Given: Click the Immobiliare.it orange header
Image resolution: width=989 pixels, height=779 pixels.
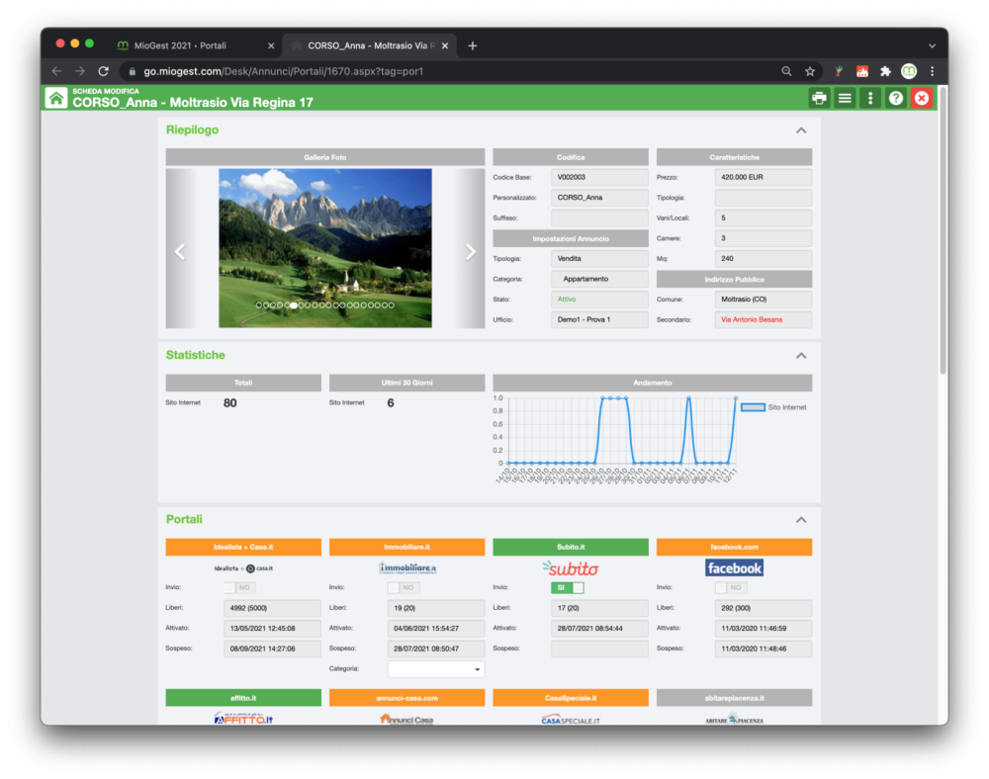Looking at the screenshot, I should (x=406, y=547).
